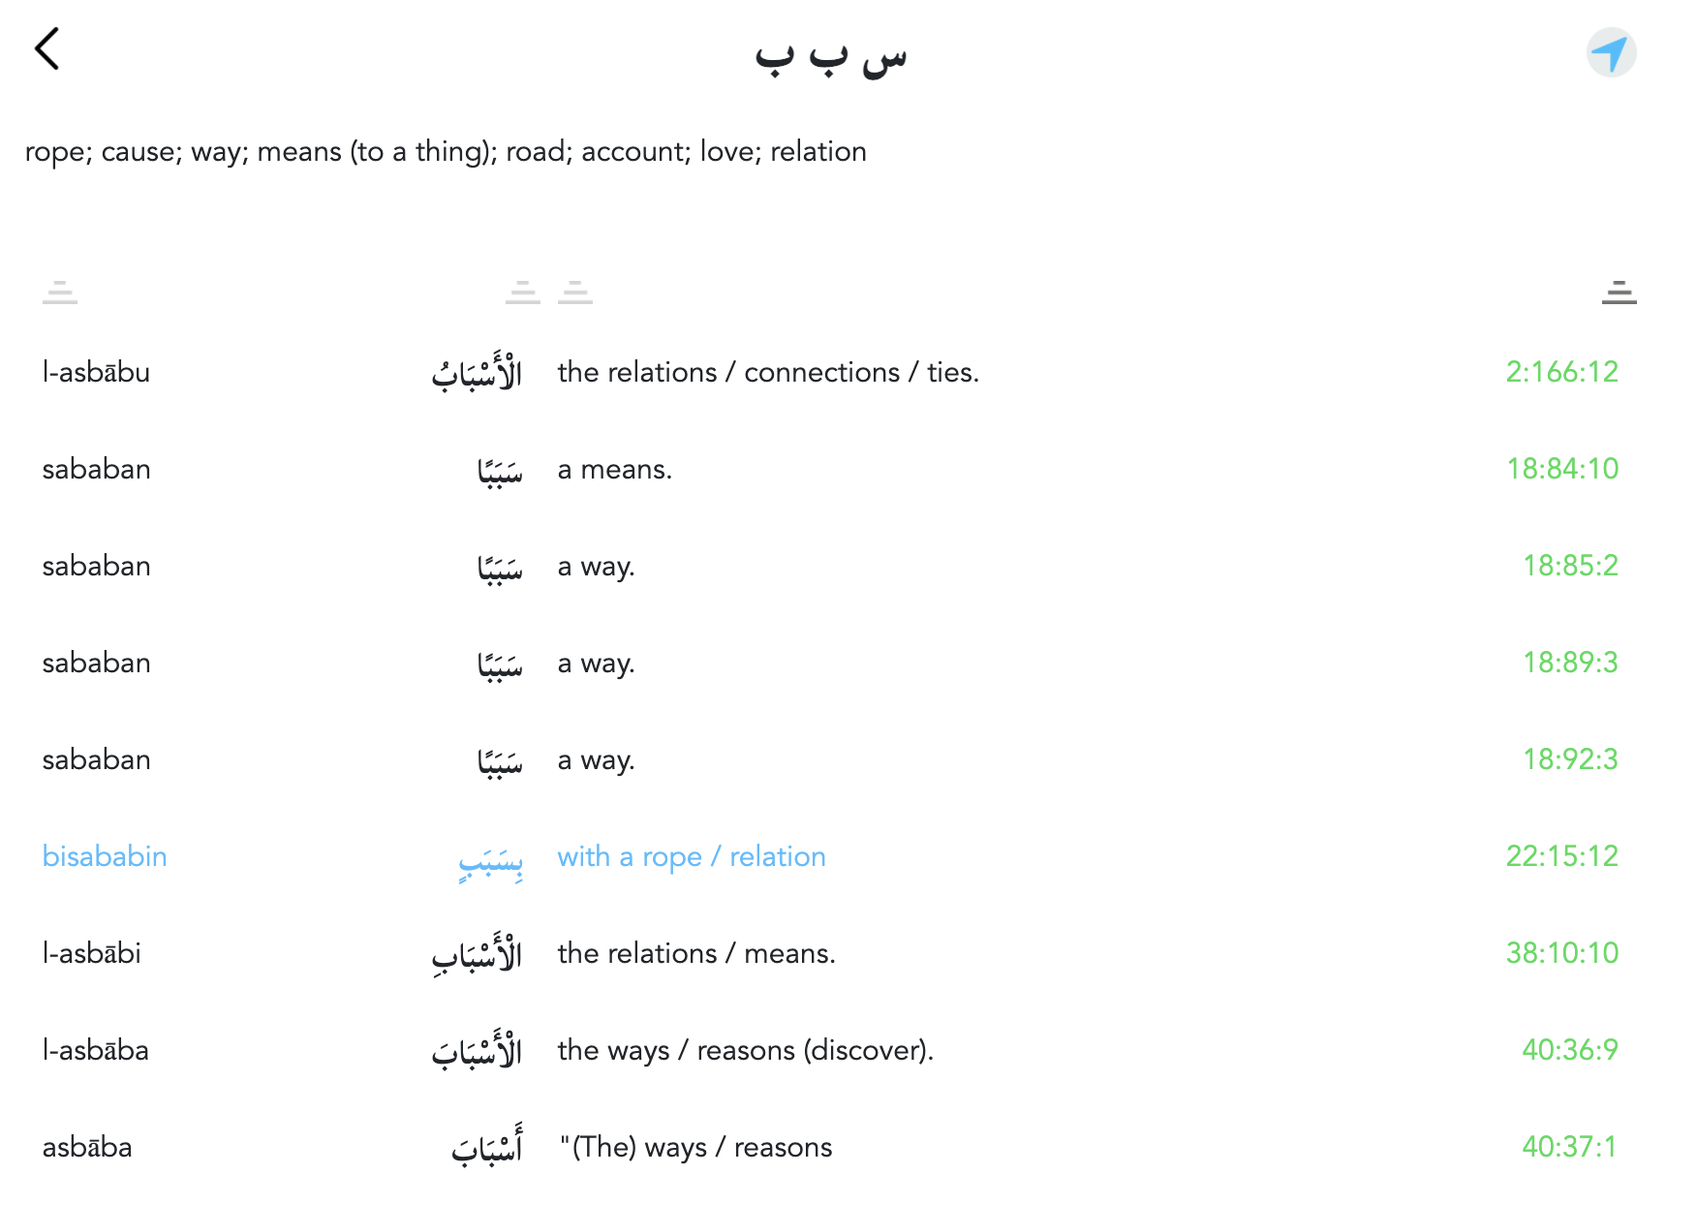
Task: Click the Arabic word for l-asbābi
Action: click(477, 954)
